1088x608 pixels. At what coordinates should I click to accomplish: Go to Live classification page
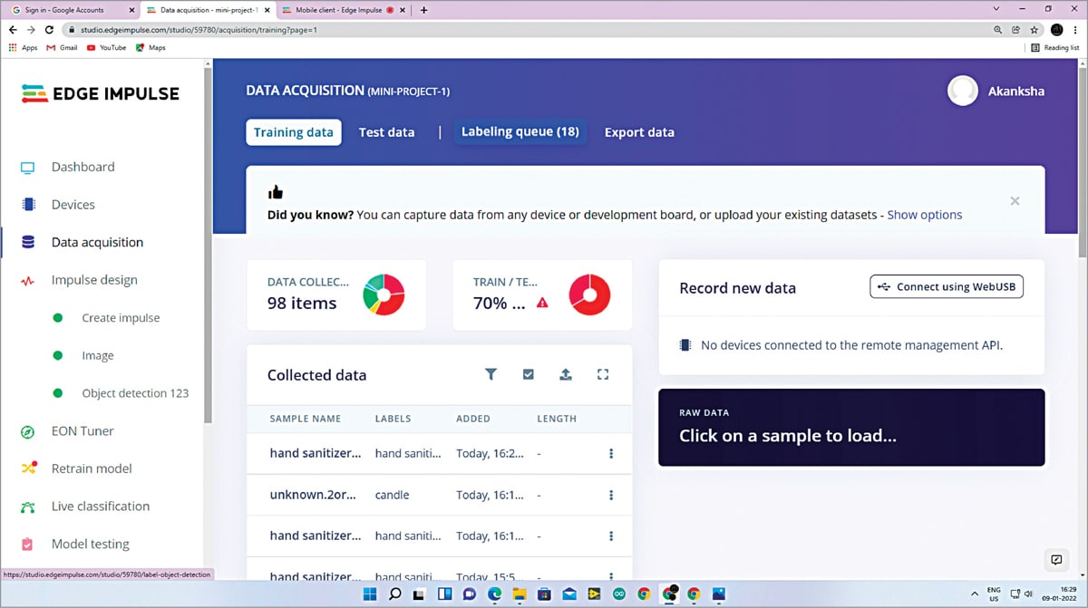coord(100,507)
